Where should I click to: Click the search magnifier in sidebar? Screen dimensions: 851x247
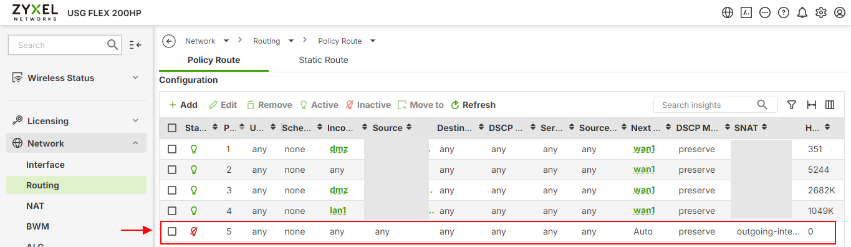pyautogui.click(x=113, y=45)
